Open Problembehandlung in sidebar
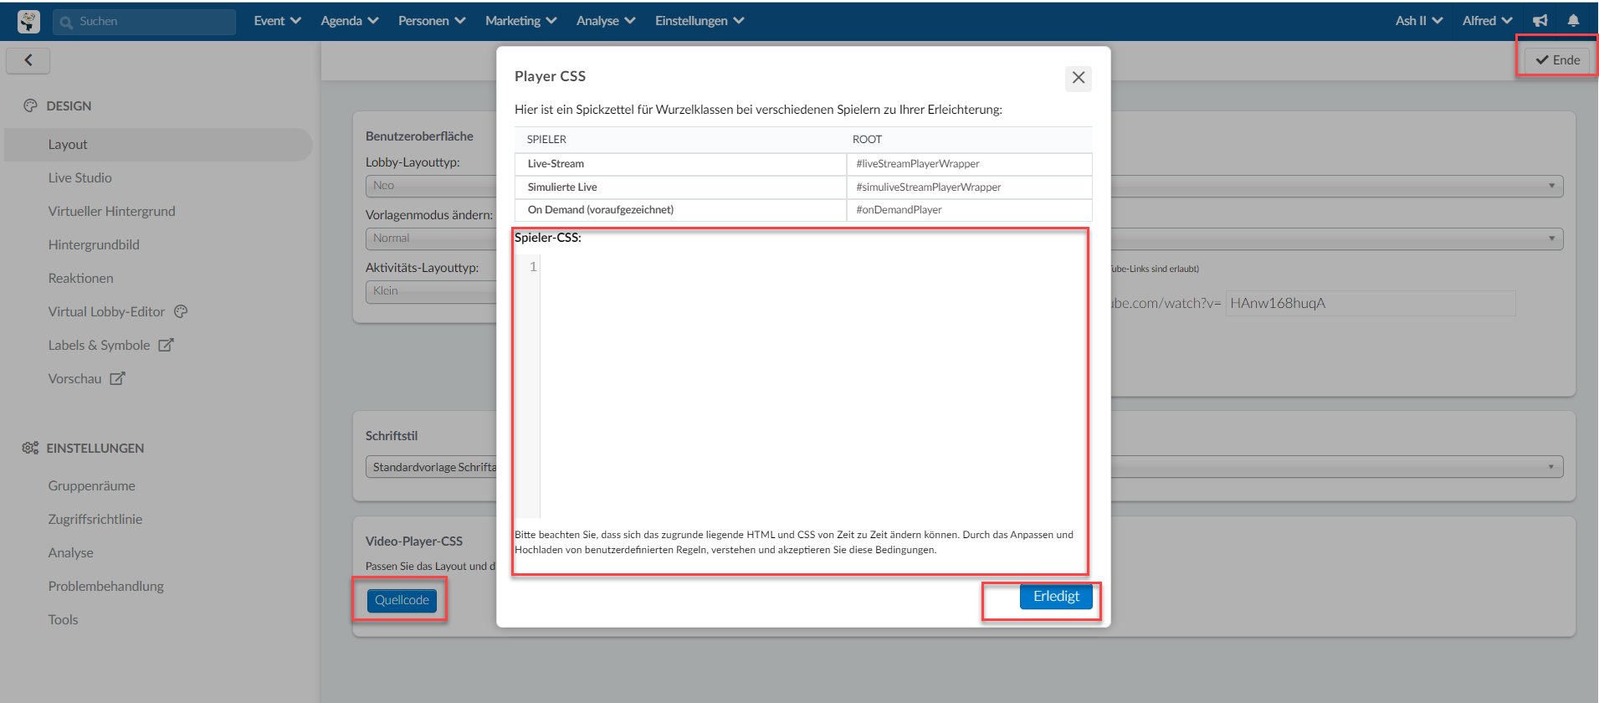The image size is (1599, 703). click(x=105, y=586)
